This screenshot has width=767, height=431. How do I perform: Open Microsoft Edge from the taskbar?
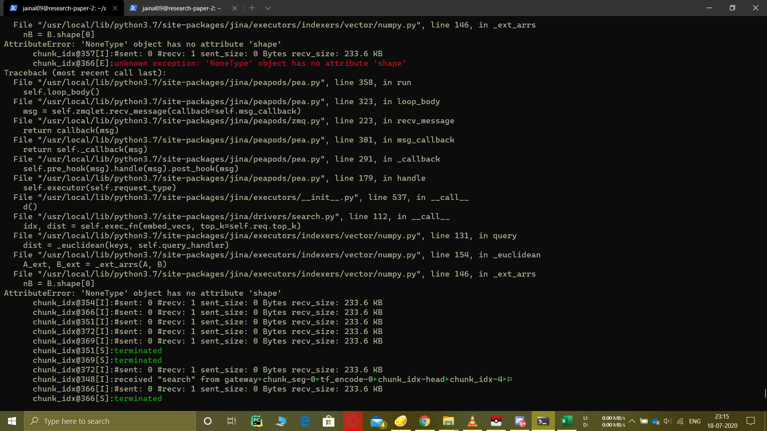(305, 421)
